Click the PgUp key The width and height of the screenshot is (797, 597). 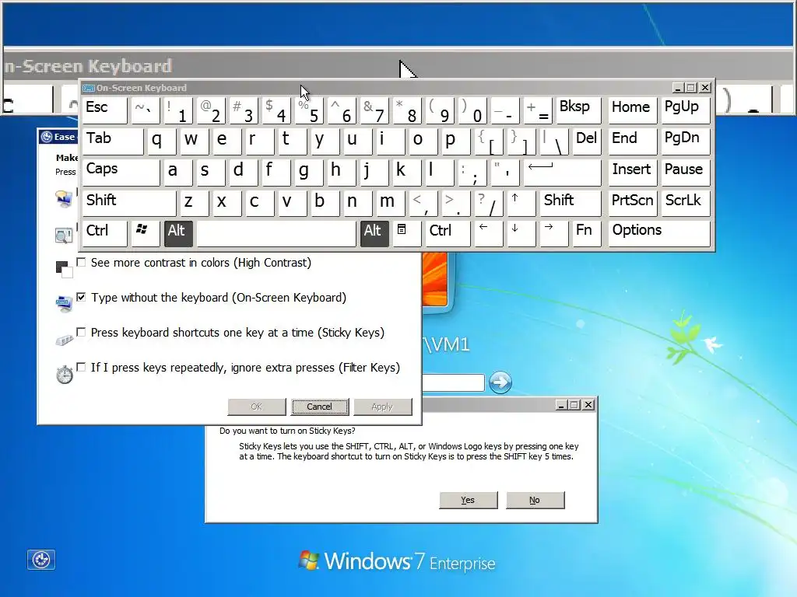coord(685,110)
